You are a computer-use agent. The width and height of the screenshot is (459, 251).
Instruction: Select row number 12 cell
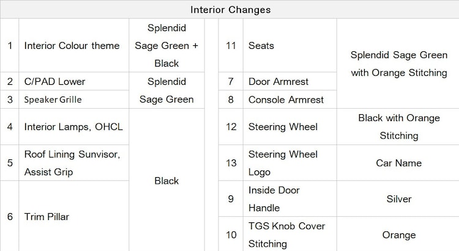tap(231, 127)
